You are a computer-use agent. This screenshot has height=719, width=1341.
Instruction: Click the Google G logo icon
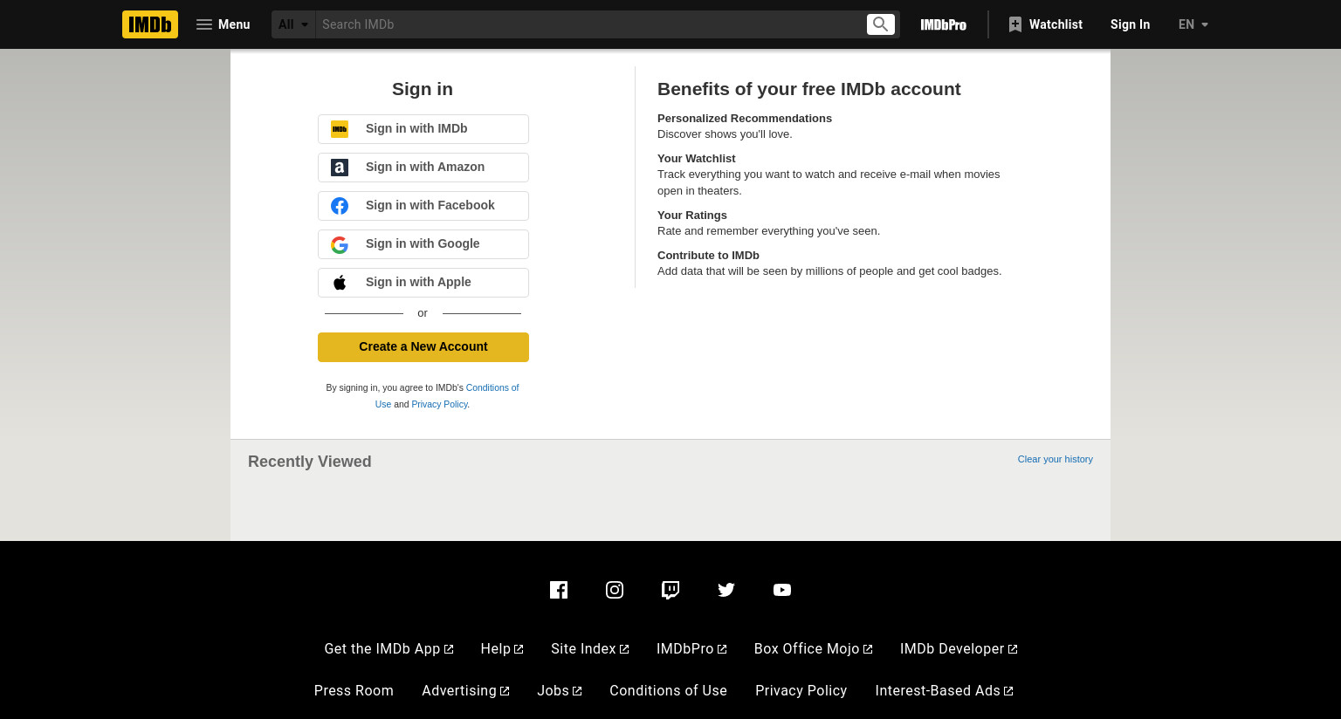tap(340, 245)
